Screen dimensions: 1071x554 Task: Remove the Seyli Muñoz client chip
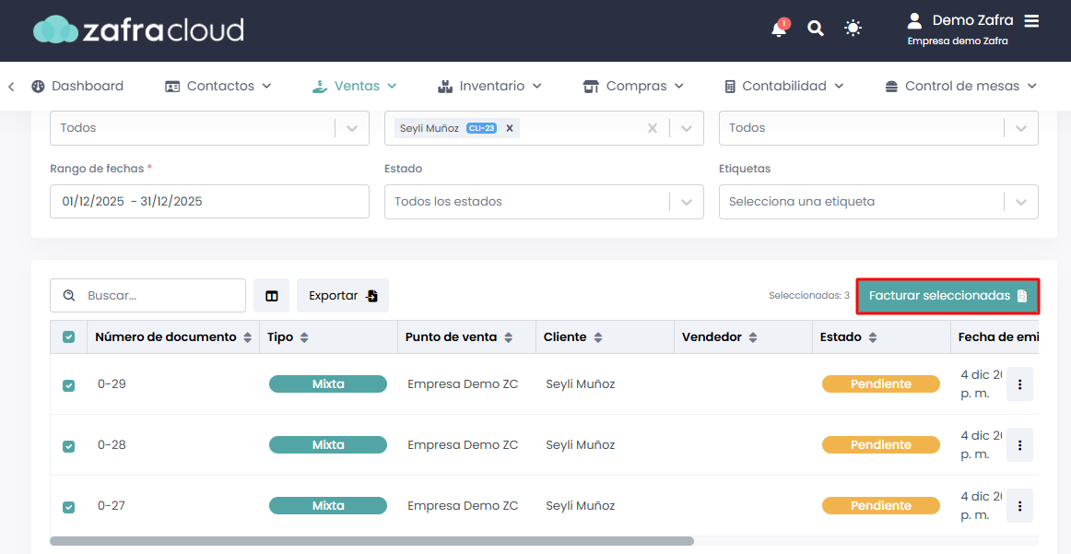pos(509,128)
